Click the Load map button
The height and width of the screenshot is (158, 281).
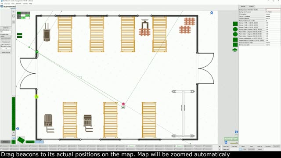234,146
